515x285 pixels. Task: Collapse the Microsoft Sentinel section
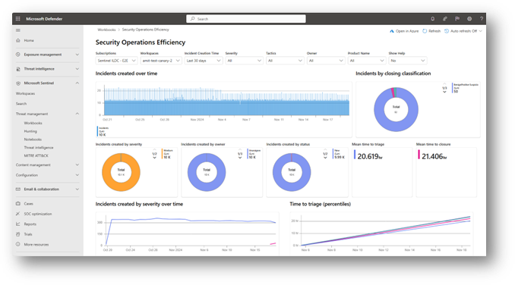pyautogui.click(x=77, y=83)
